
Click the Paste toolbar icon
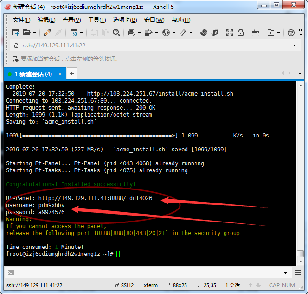click(x=105, y=33)
